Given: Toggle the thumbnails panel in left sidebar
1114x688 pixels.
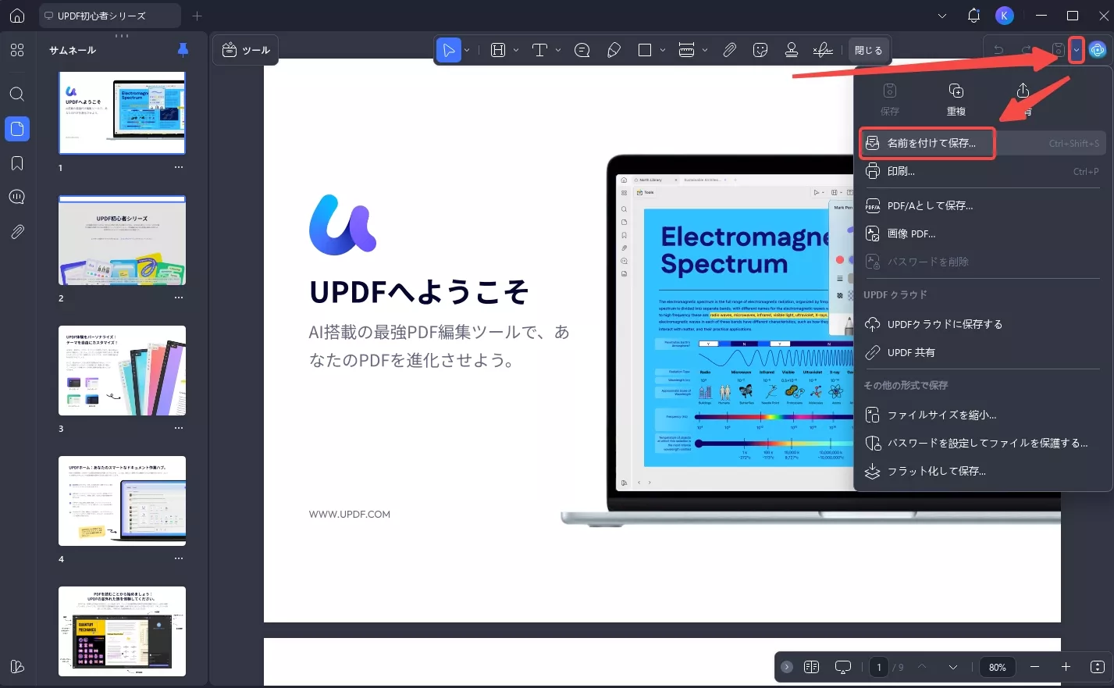Looking at the screenshot, I should tap(17, 129).
